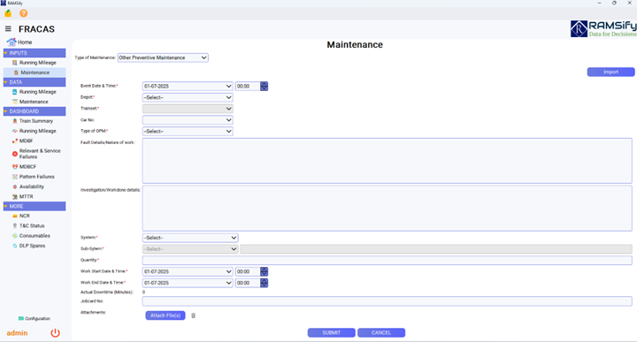Open the Sub-System dropdown

click(x=190, y=248)
